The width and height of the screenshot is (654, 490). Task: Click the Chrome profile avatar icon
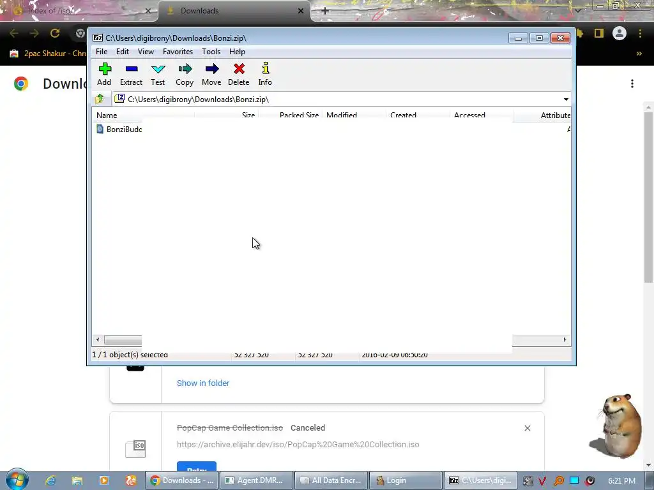click(x=620, y=33)
